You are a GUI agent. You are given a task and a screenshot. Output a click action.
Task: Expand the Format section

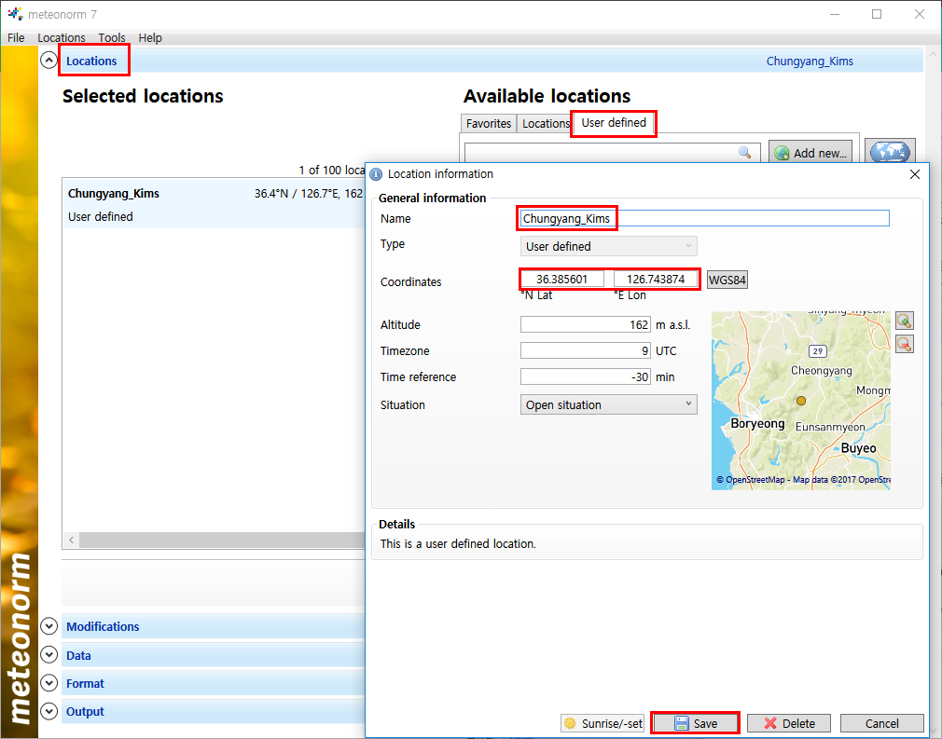(49, 684)
